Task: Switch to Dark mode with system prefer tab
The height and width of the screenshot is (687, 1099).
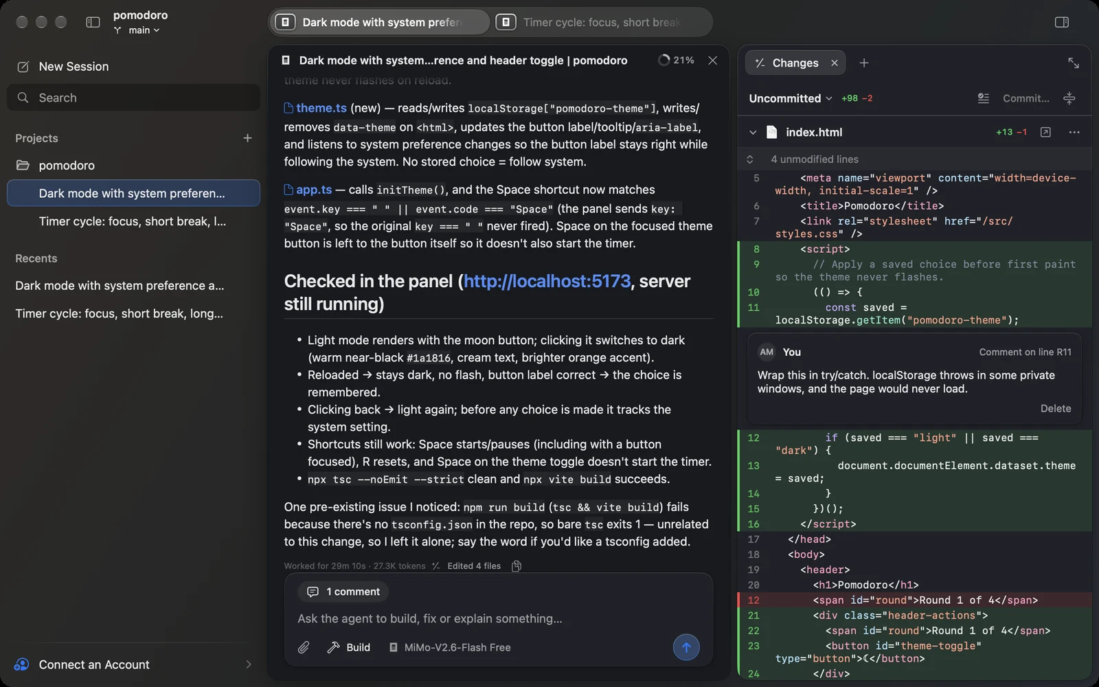Action: (380, 22)
